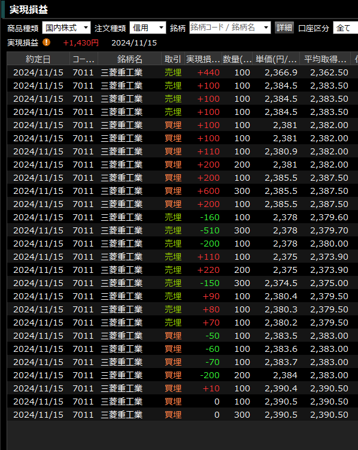This screenshot has width=358, height=450.
Task: Select the row with profit +10
Action: coord(183,388)
